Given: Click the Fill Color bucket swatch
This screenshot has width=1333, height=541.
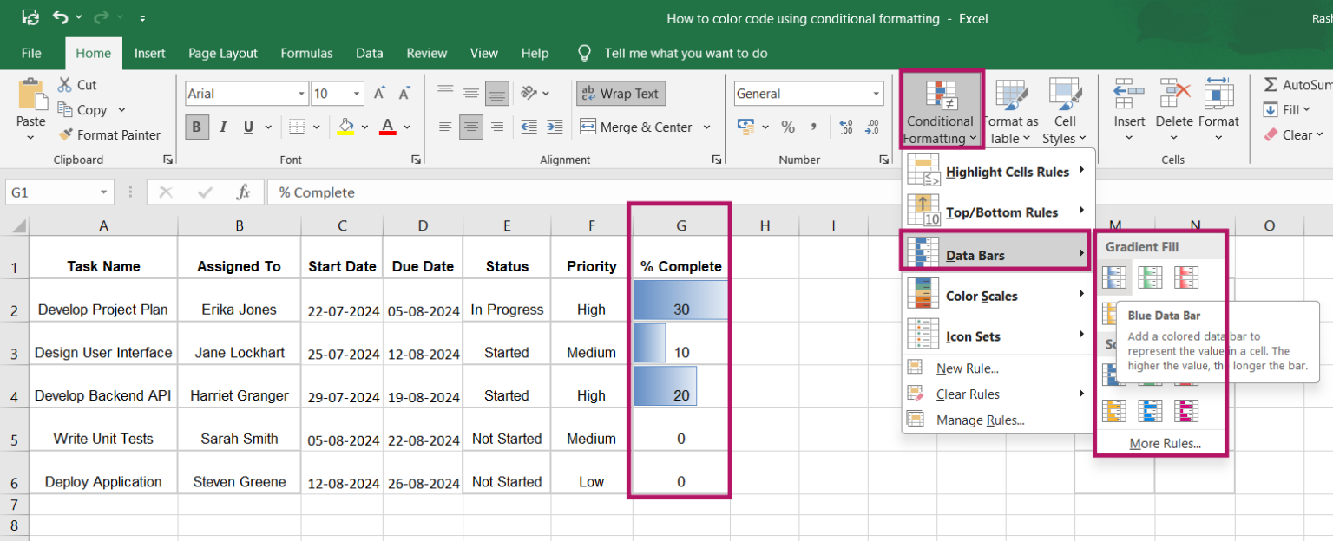Looking at the screenshot, I should (x=345, y=127).
